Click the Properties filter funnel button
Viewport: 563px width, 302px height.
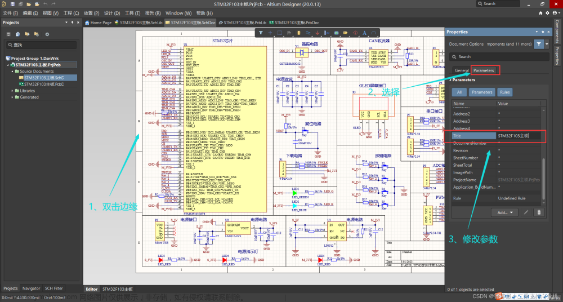pyautogui.click(x=539, y=44)
